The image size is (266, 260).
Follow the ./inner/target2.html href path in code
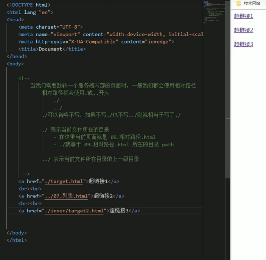coord(74,211)
